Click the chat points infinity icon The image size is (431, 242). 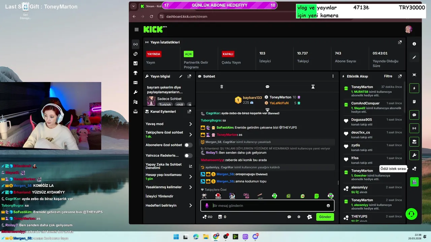(207, 217)
